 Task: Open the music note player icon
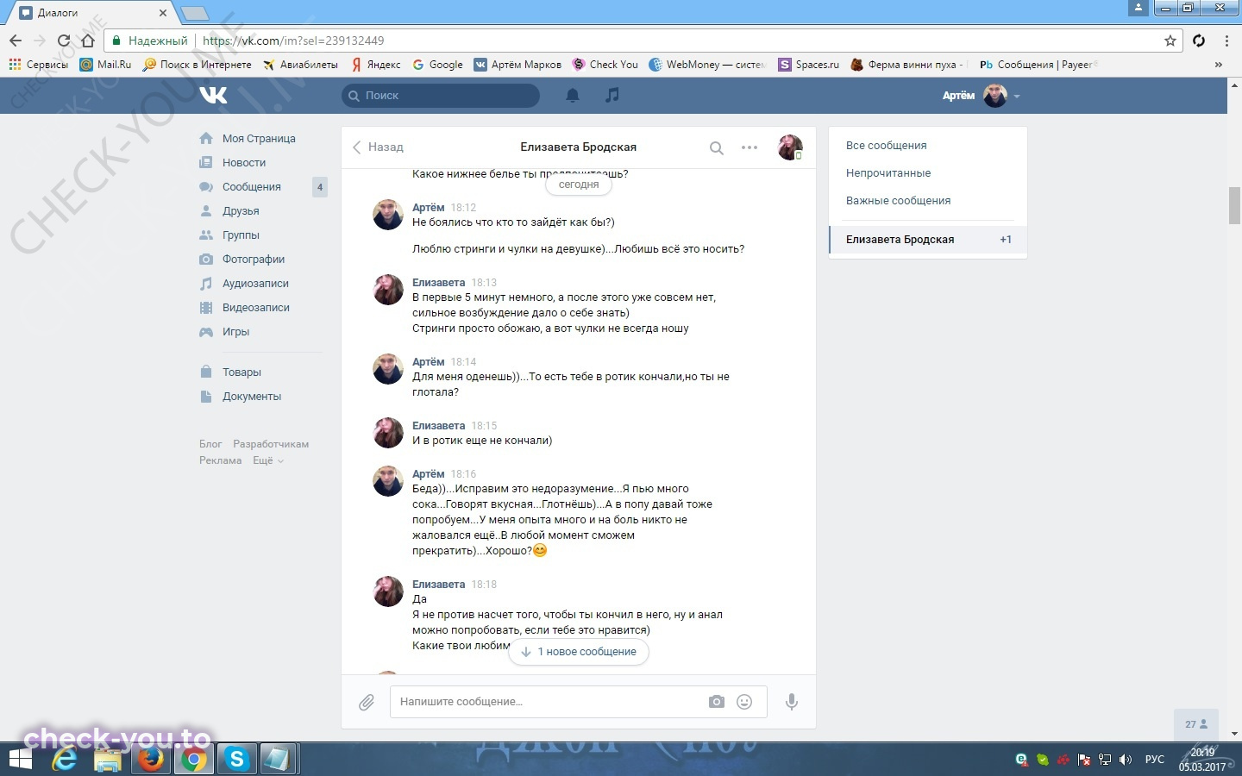(612, 95)
